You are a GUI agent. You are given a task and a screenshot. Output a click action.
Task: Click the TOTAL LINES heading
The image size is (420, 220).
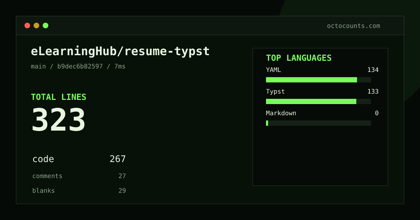tap(58, 97)
